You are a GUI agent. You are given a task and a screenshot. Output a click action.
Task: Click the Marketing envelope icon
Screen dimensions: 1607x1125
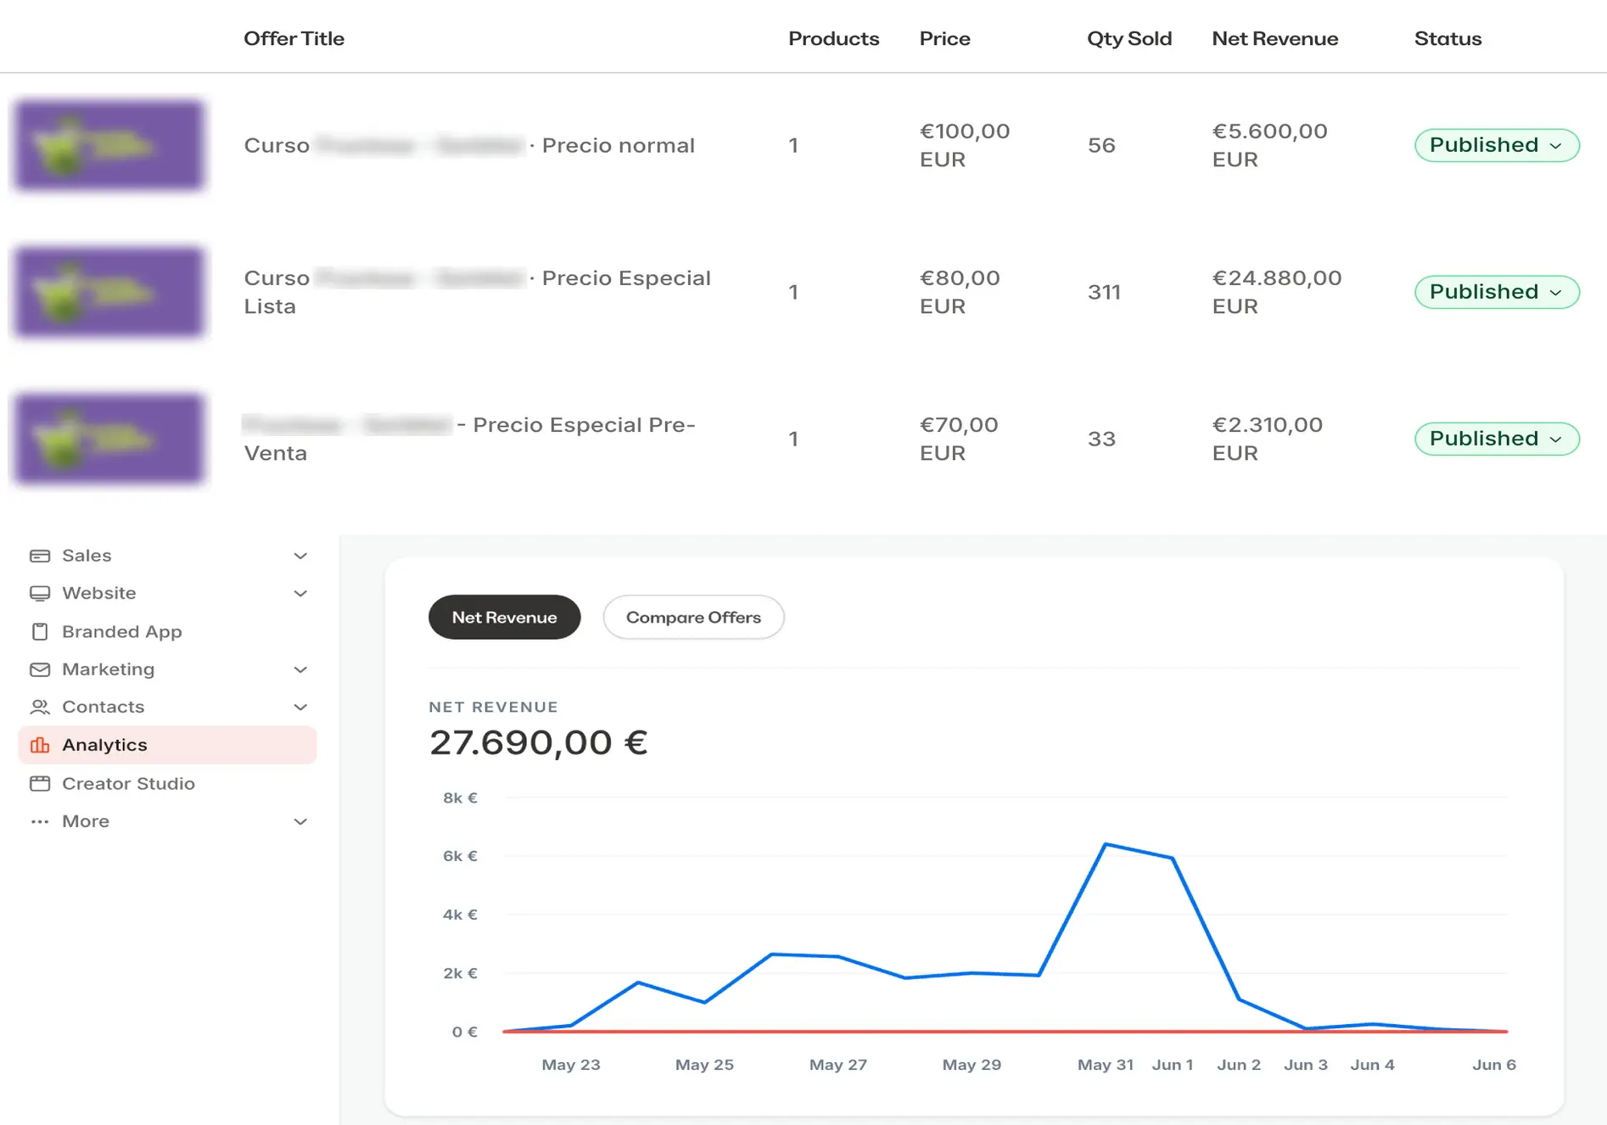tap(40, 669)
